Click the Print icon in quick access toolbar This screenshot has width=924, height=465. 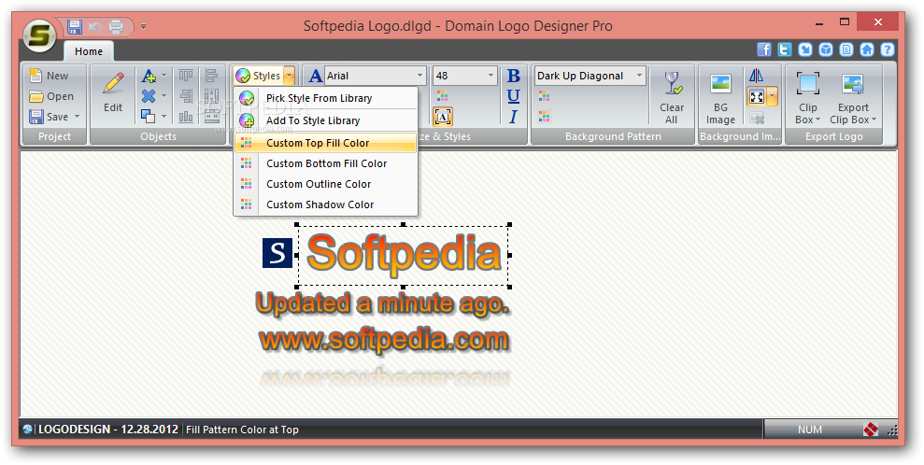point(116,26)
